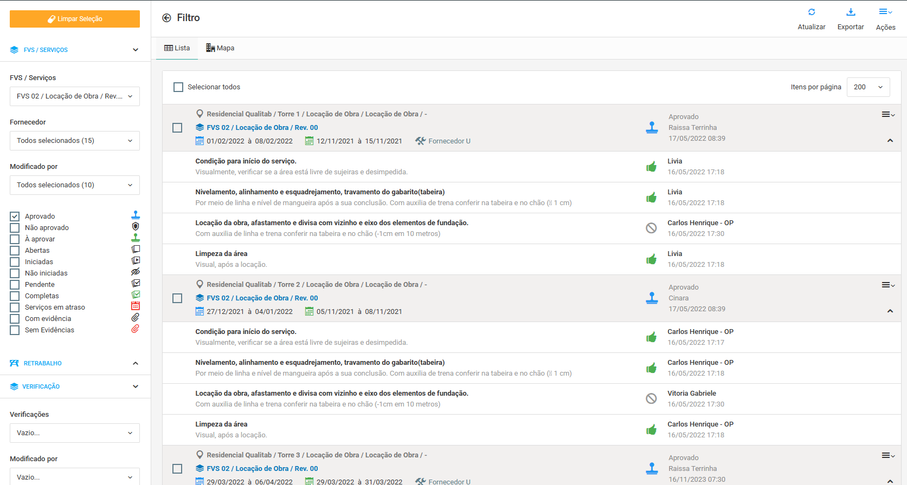The width and height of the screenshot is (907, 485).
Task: Check Serviços em atraso filter
Action: point(15,307)
